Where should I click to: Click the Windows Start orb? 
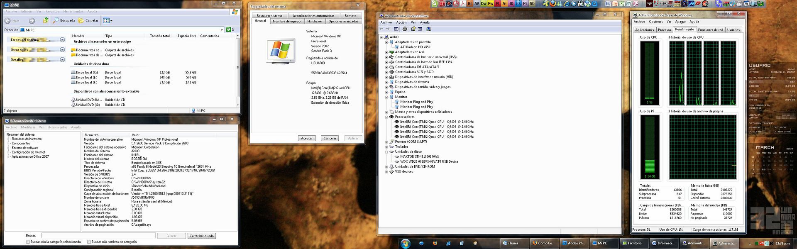pos(405,243)
